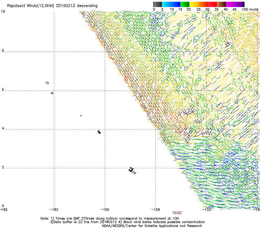Image resolution: width=260 pixels, height=228 pixels.
Task: Click the longitude '-165' axis label
Action: click(4, 210)
